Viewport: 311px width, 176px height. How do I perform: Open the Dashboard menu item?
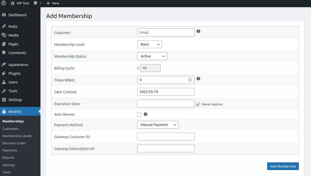click(20, 15)
